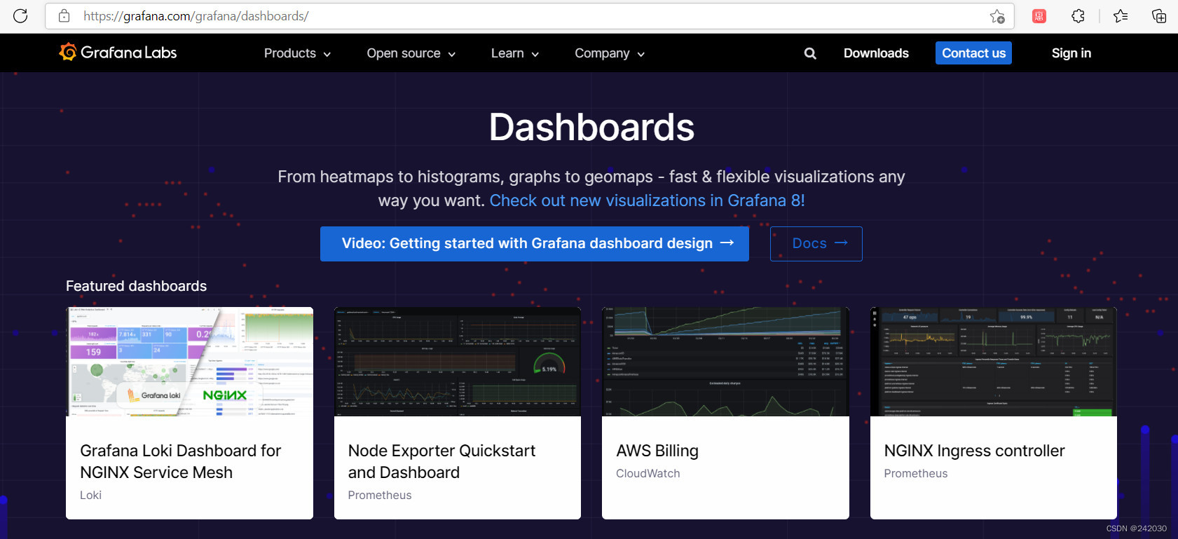Open the red browser extension icon
This screenshot has width=1178, height=539.
tap(1039, 16)
